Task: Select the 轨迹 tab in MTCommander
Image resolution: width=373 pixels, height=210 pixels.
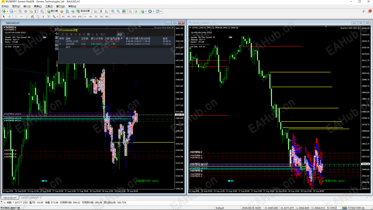Action: (x=120, y=35)
